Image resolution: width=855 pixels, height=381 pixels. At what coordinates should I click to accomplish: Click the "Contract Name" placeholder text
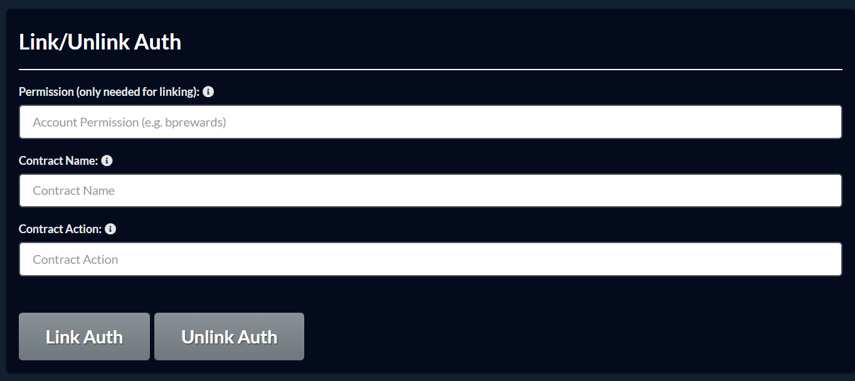(73, 190)
